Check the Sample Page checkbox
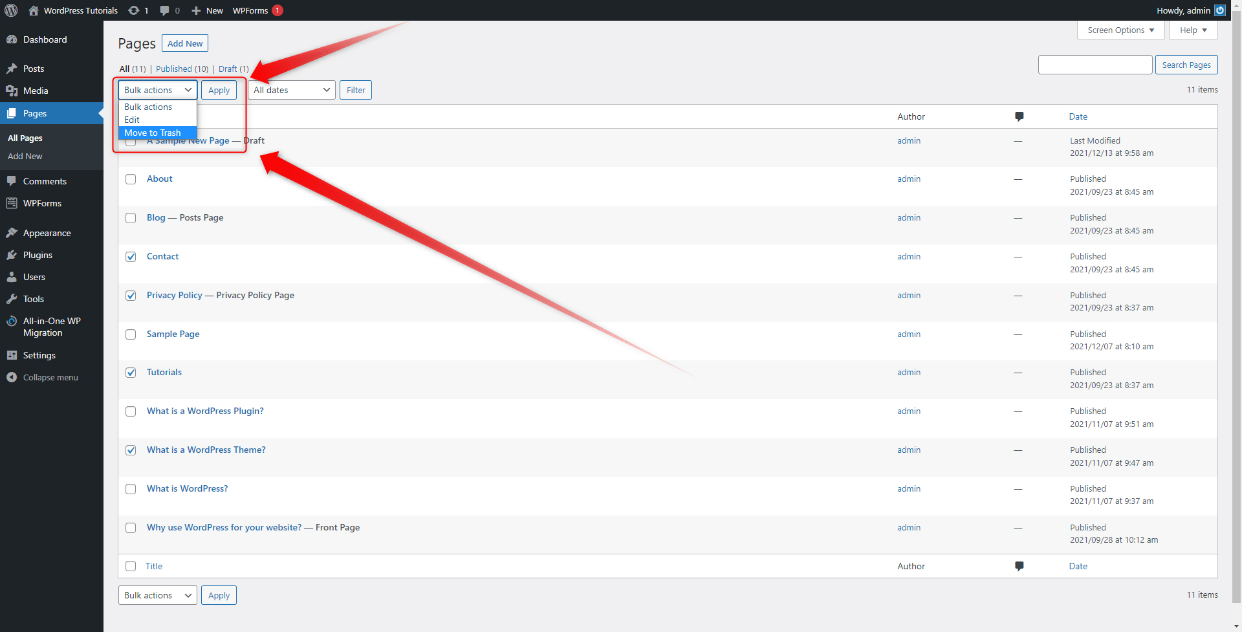 (131, 334)
